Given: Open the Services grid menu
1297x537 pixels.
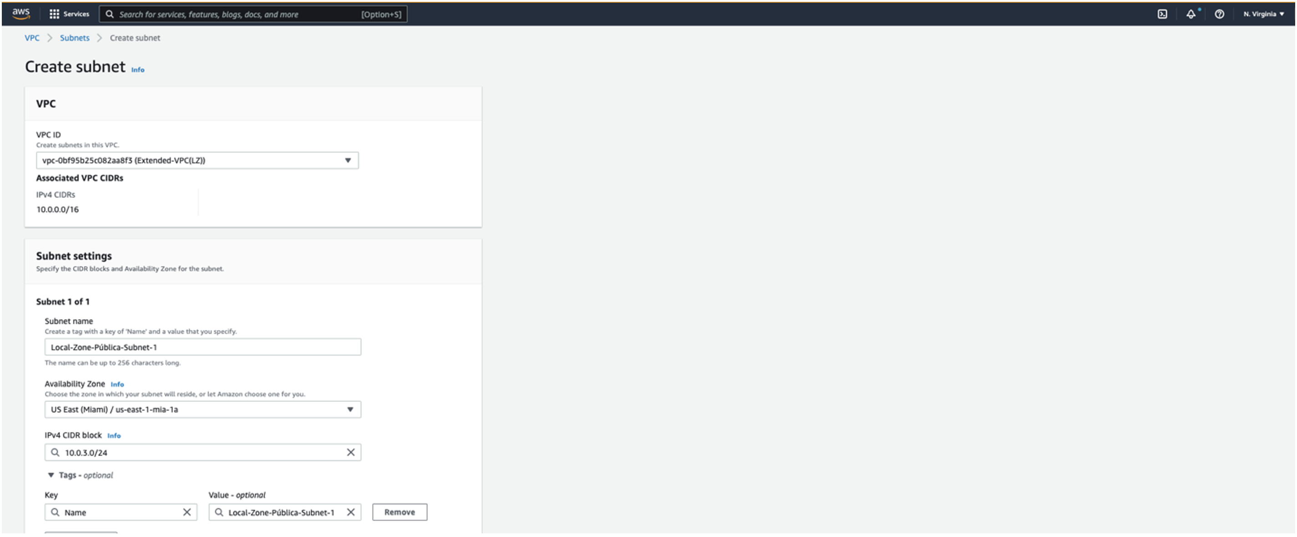Looking at the screenshot, I should [69, 14].
